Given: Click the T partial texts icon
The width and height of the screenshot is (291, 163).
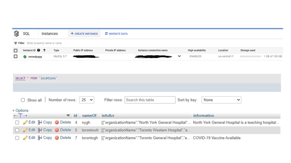Looking at the screenshot, I should (20, 116).
